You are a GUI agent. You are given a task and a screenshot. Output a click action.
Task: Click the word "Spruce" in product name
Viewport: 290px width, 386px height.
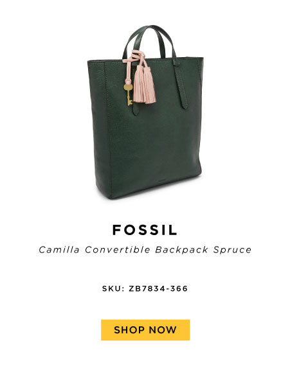point(232,250)
